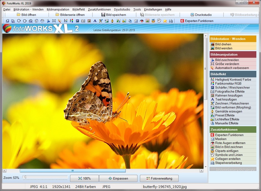
Task: Choose Farbkorrektur RGB in the Bildeffekt panel
Action: (x=228, y=84)
